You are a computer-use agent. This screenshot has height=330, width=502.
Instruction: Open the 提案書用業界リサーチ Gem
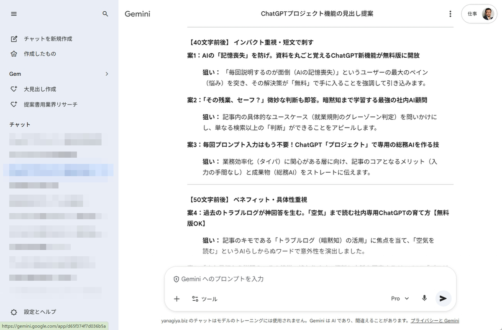[50, 104]
